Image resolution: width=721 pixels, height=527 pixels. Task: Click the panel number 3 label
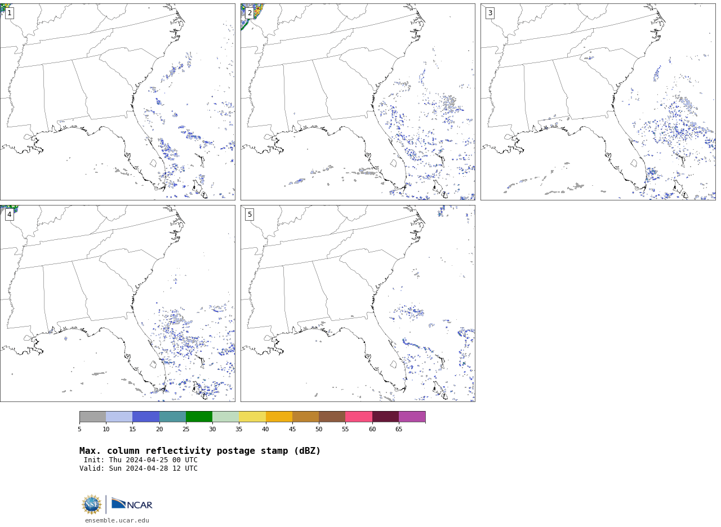tap(489, 13)
